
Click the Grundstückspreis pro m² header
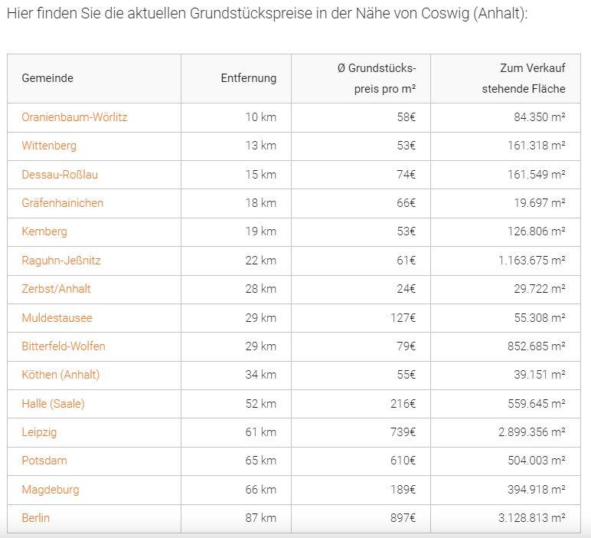point(377,78)
